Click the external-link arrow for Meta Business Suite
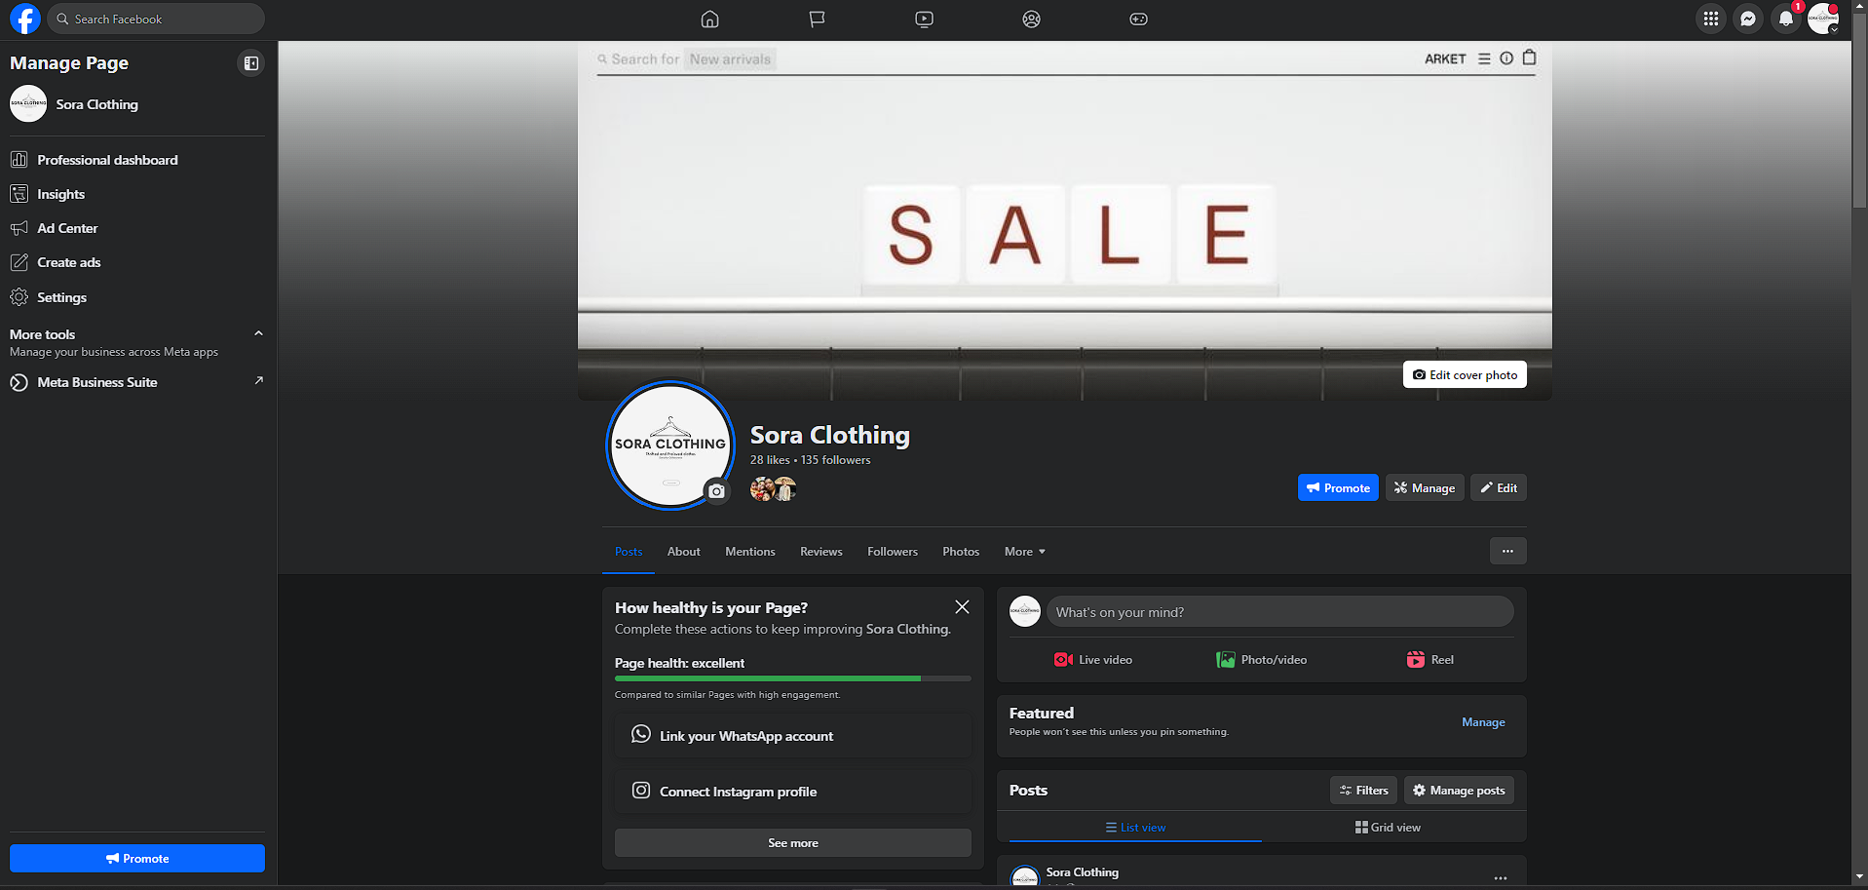Screen dimensions: 1868x890 pos(258,381)
